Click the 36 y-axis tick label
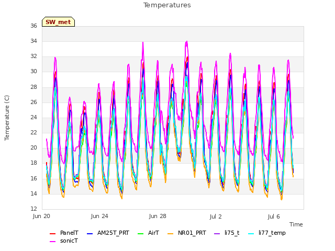Image resolution: width=335 pixels, height=251 pixels. coord(33,26)
